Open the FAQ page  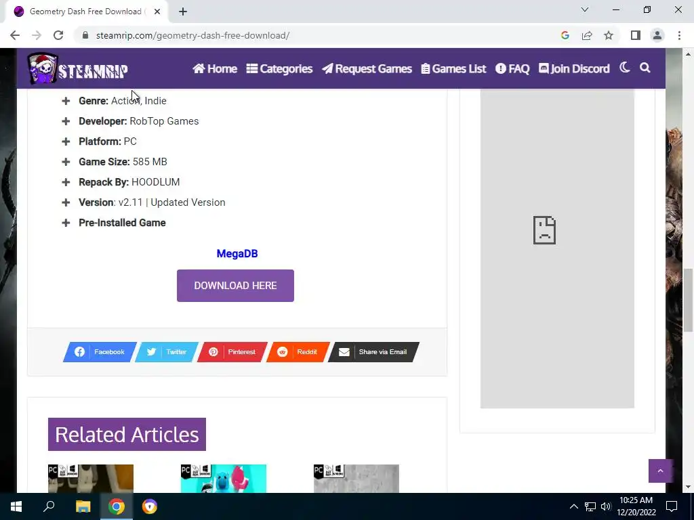(512, 68)
